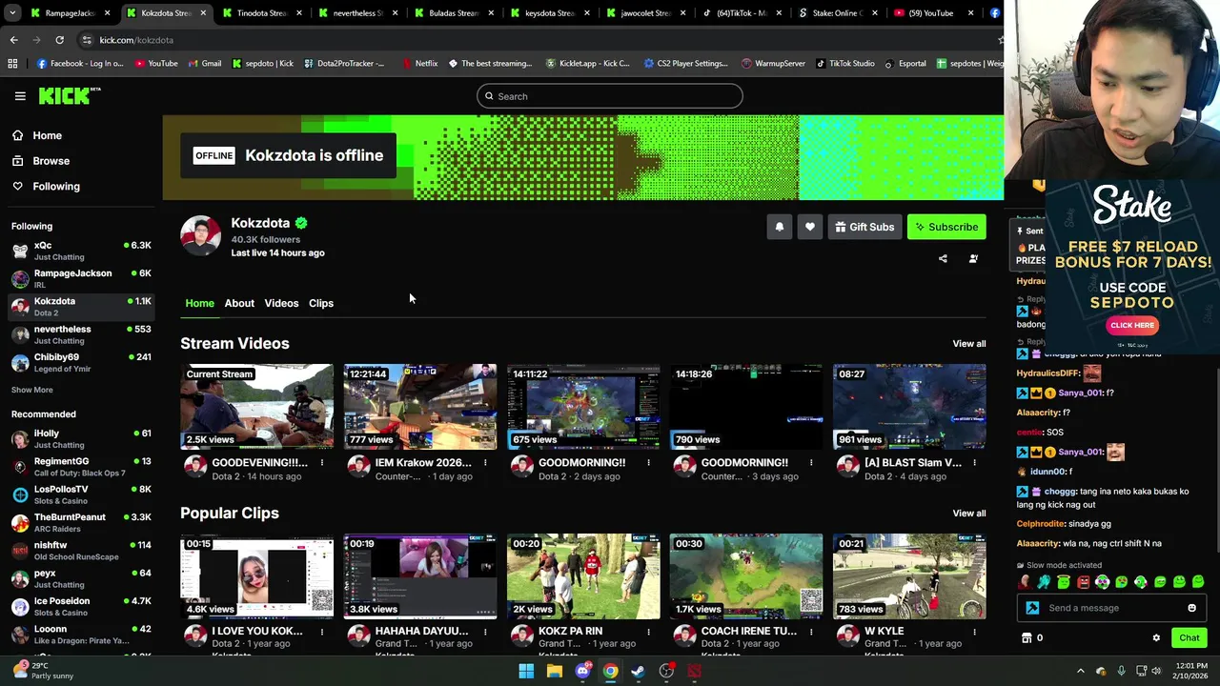
Task: Switch to the RampageJackson browser tab
Action: pos(69,13)
